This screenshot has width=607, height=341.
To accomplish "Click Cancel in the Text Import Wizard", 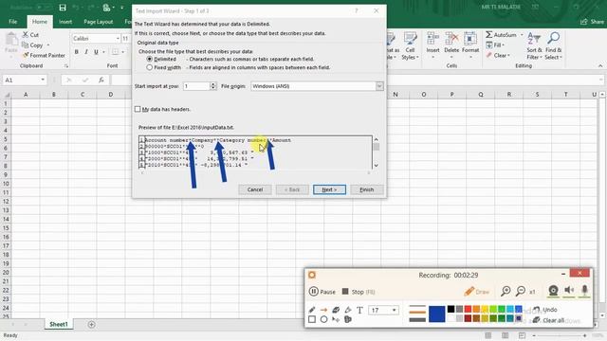I will click(255, 189).
